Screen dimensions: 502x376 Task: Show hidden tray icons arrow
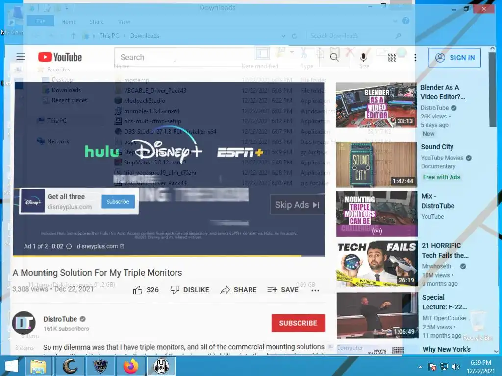point(420,367)
